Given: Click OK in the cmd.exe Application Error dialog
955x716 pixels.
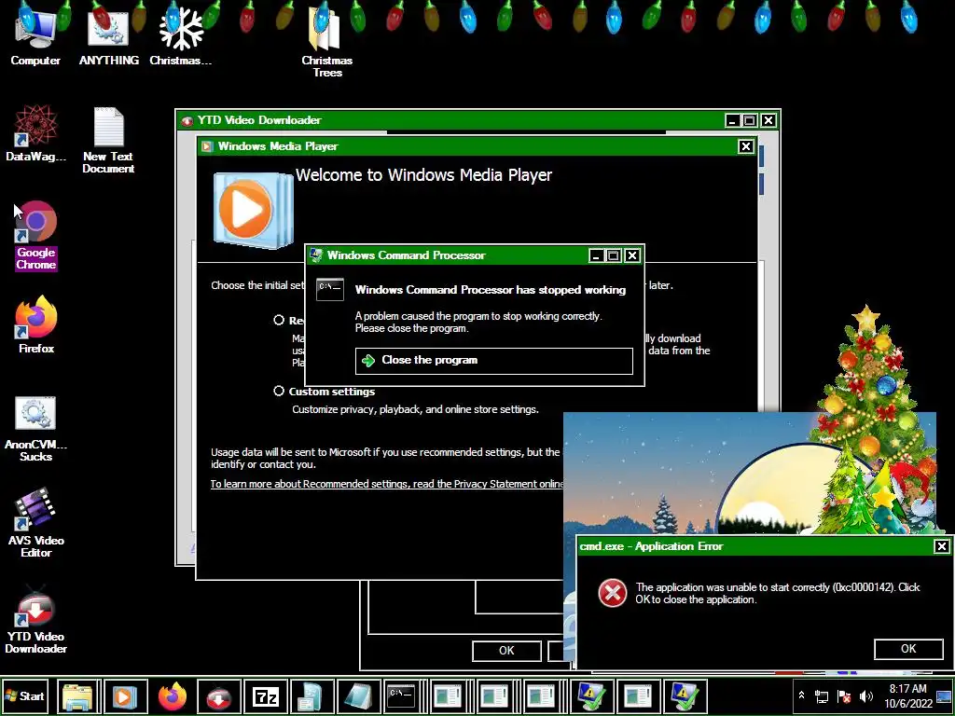Looking at the screenshot, I should point(908,649).
